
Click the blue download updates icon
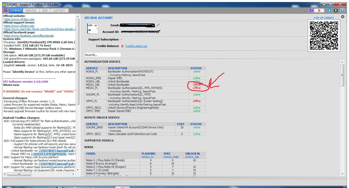(x=329, y=10)
